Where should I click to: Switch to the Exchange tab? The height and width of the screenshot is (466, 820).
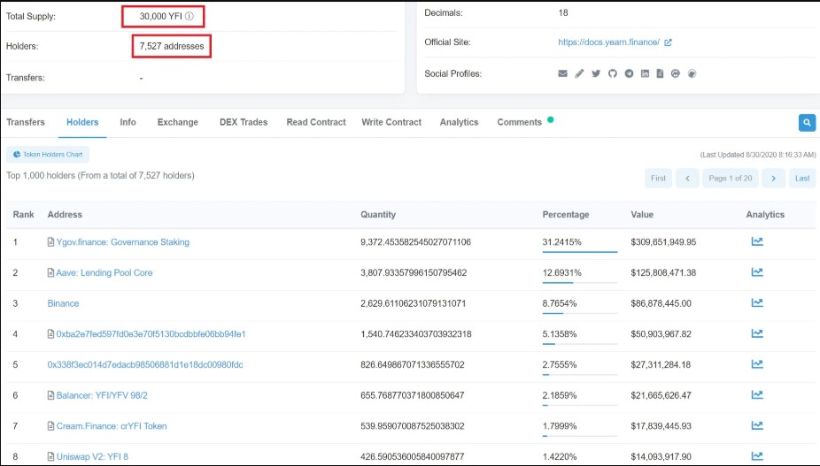pos(178,122)
